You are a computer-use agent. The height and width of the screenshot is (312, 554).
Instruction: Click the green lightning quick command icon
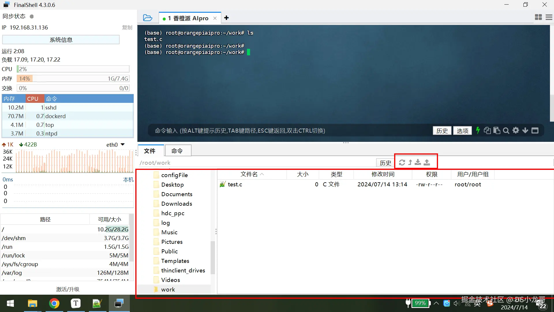coord(478,131)
